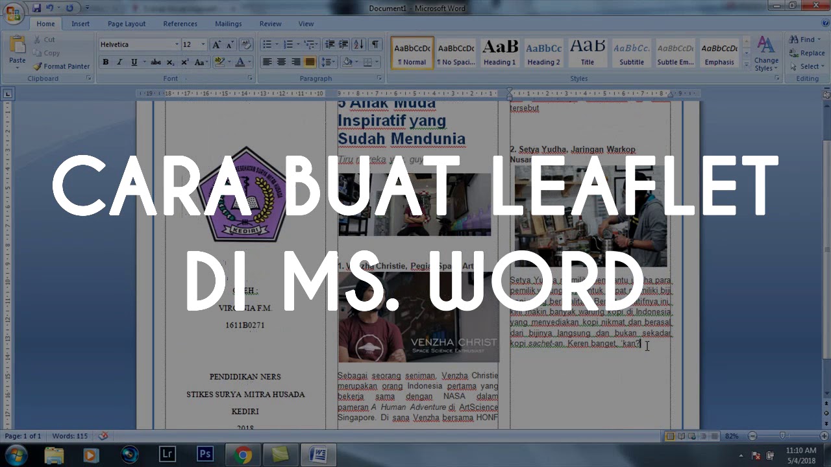831x467 pixels.
Task: Open Google Chrome from taskbar
Action: click(x=243, y=455)
